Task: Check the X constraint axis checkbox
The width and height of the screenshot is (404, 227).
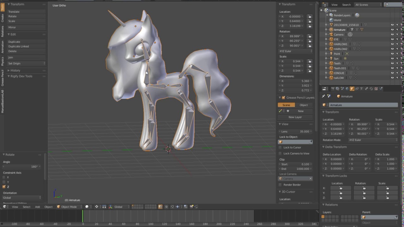Action: click(x=4, y=177)
